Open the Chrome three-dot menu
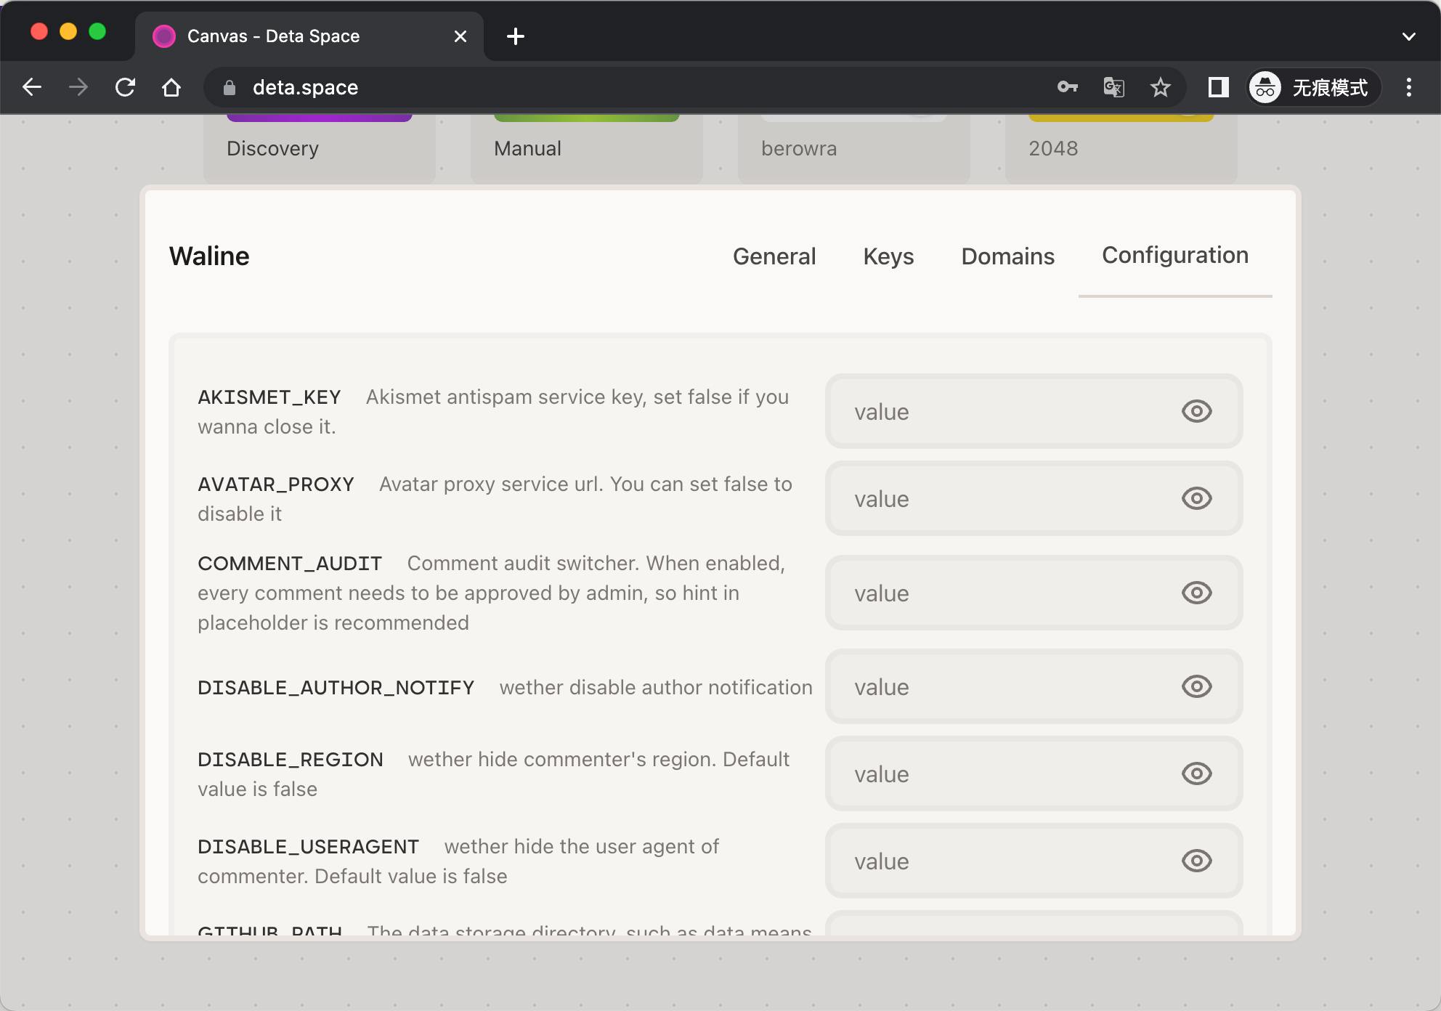This screenshot has width=1441, height=1011. point(1408,87)
